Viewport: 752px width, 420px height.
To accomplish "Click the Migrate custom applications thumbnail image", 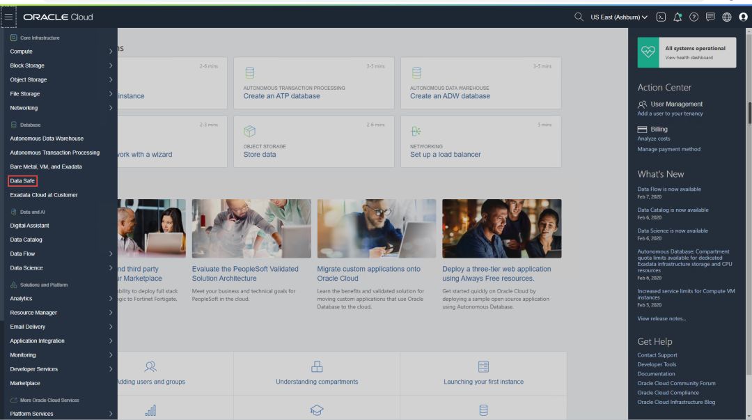I will tap(377, 228).
